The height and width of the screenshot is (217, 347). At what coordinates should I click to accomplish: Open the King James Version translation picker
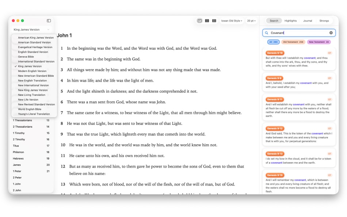tap(31, 29)
